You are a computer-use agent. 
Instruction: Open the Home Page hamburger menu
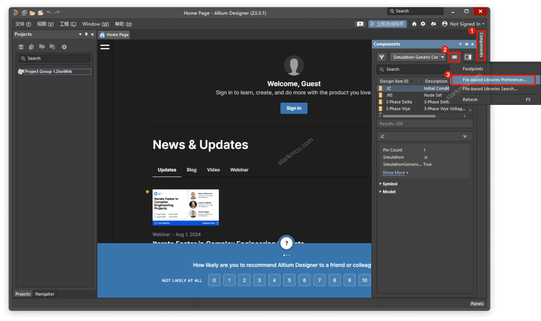click(105, 47)
